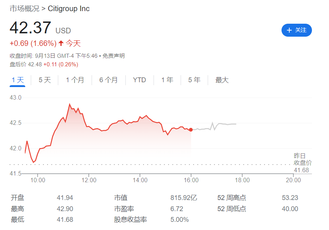Screen dimensions: 329x230
Task: Open the 市场概况 breadcrumb link
Action: (24, 9)
